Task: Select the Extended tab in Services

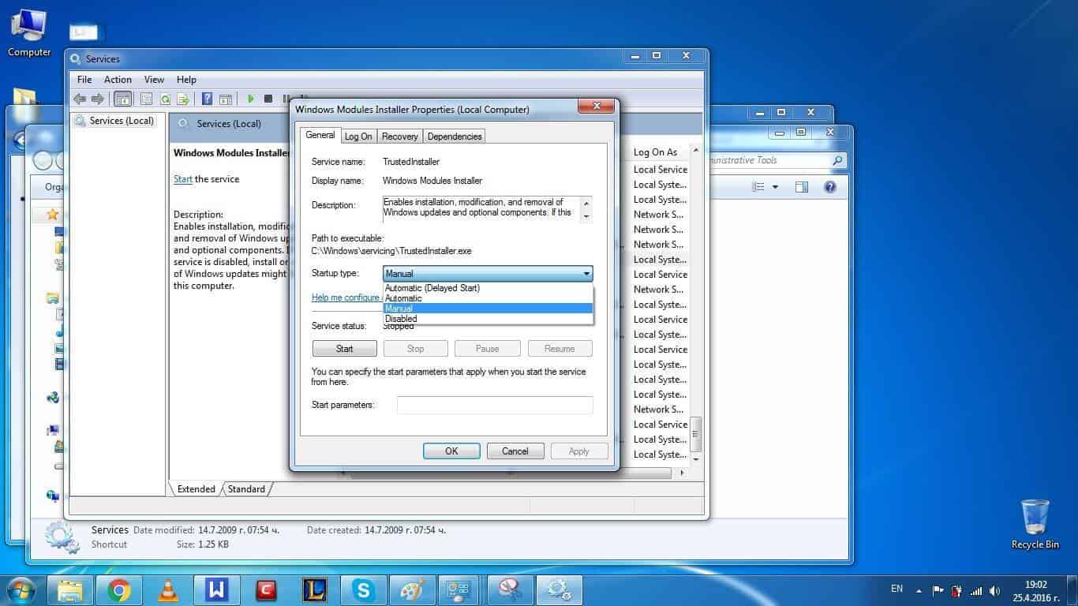Action: 197,489
